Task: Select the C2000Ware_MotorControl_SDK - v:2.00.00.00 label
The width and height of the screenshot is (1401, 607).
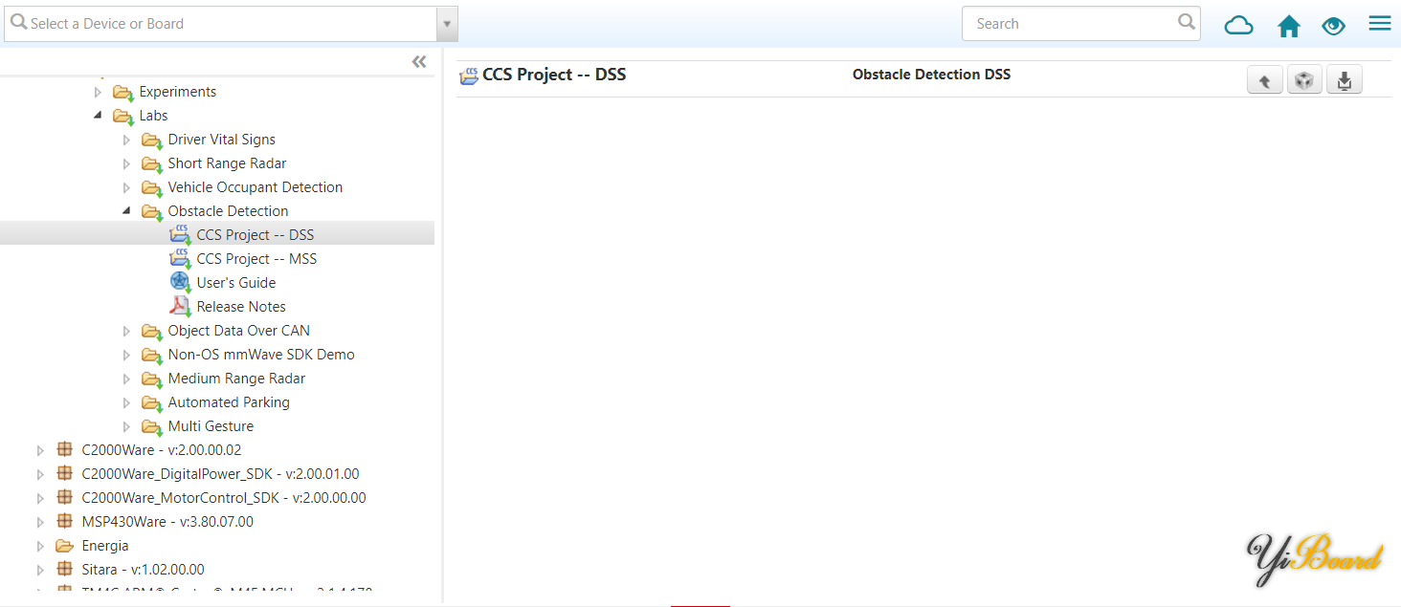Action: coord(224,498)
